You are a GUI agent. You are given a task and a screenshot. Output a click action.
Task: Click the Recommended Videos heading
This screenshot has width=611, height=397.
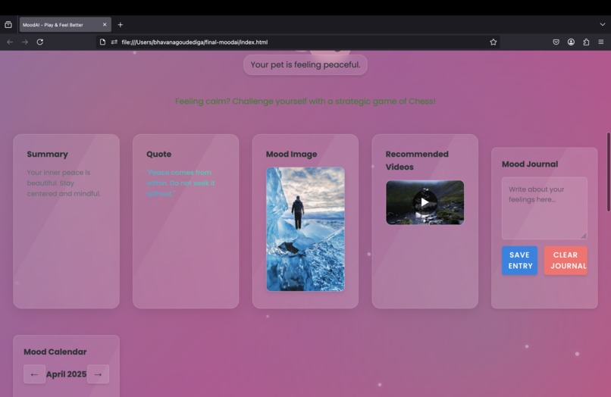coord(417,161)
